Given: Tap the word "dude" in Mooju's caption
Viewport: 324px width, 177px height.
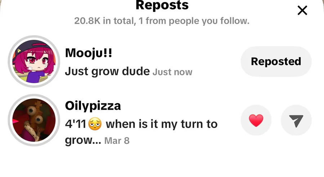Looking at the screenshot, I should 136,71.
